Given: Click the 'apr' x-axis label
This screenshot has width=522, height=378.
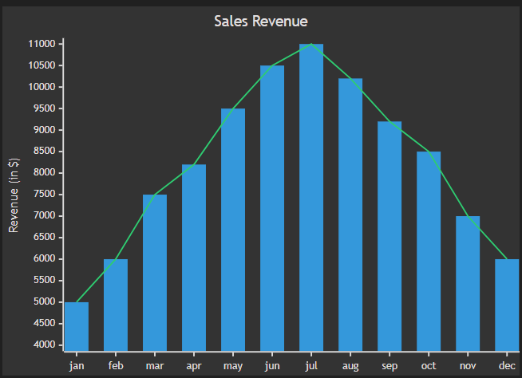Looking at the screenshot, I should click(194, 367).
